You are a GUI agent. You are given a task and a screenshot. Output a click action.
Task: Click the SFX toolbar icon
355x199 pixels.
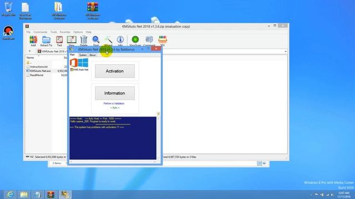163,41
